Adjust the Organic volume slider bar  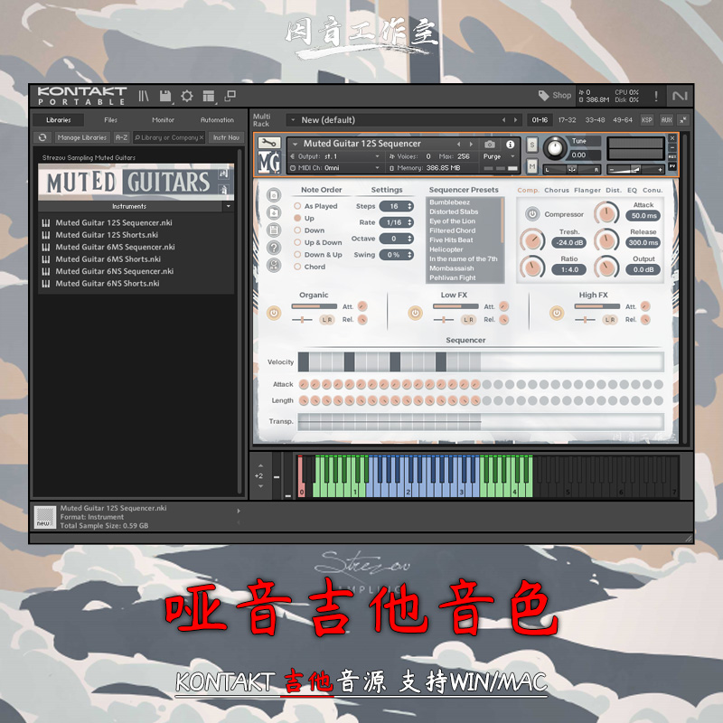tap(314, 306)
